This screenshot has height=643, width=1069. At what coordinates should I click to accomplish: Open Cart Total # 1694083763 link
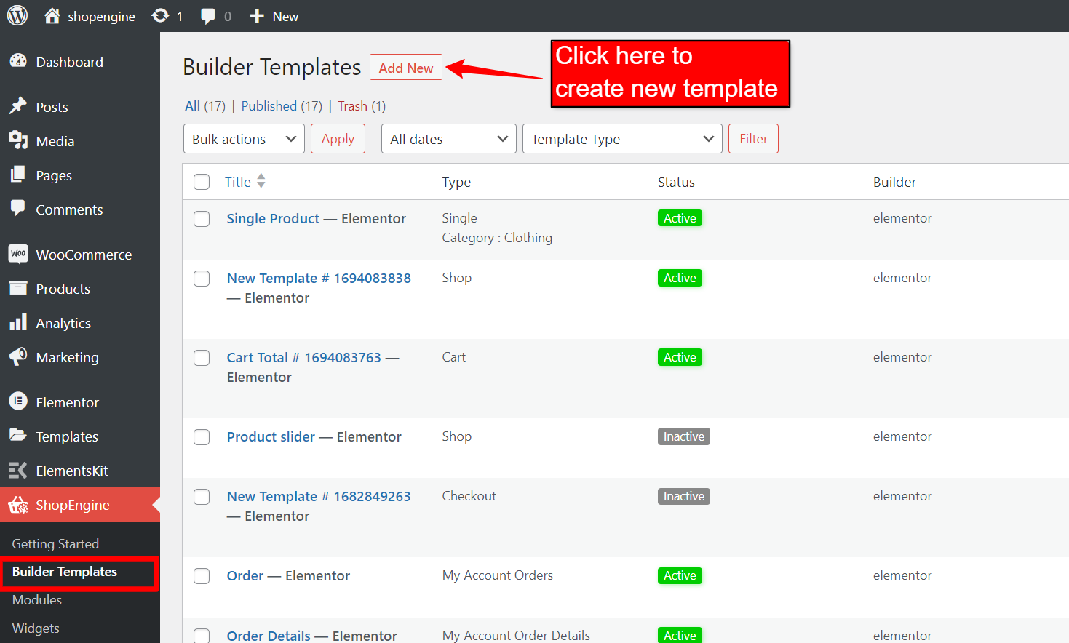tap(303, 358)
